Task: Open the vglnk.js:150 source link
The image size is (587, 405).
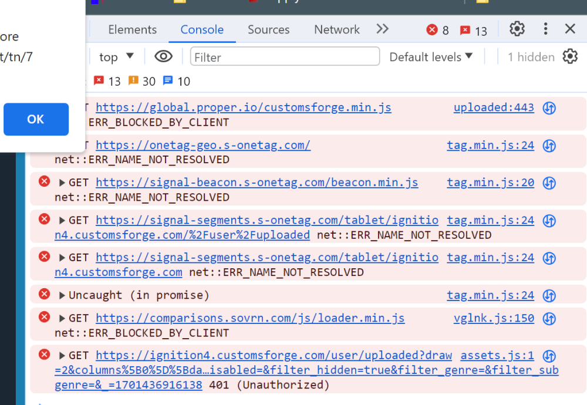Action: [x=494, y=318]
